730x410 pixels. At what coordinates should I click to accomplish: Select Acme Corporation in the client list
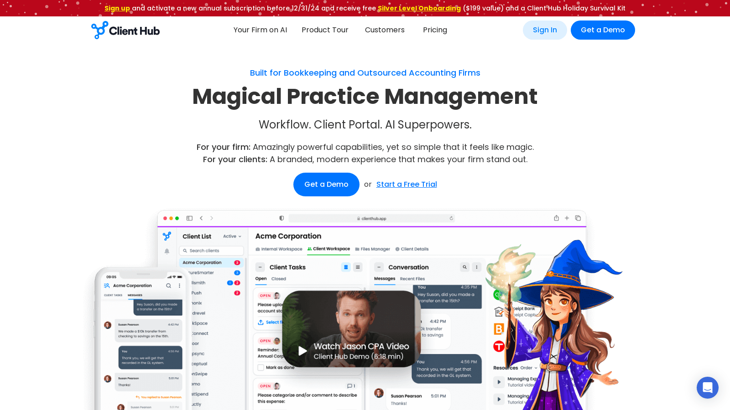(211, 262)
